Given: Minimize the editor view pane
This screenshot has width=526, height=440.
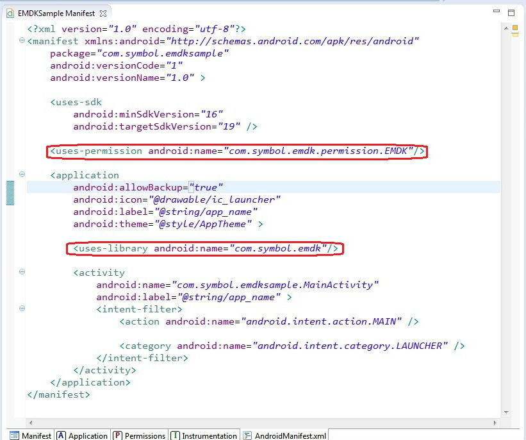Looking at the screenshot, I should tap(497, 12).
